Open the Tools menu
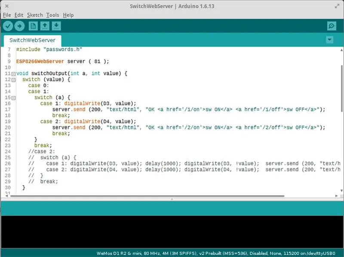344x257 pixels. tap(52, 15)
